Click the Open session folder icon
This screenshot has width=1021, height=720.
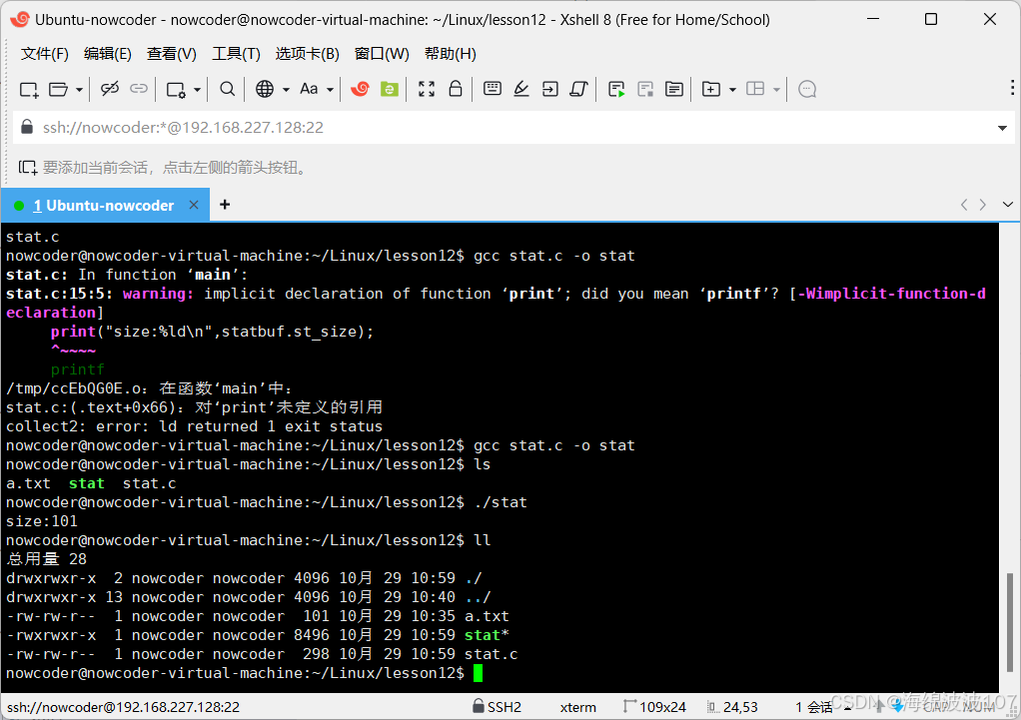point(58,89)
